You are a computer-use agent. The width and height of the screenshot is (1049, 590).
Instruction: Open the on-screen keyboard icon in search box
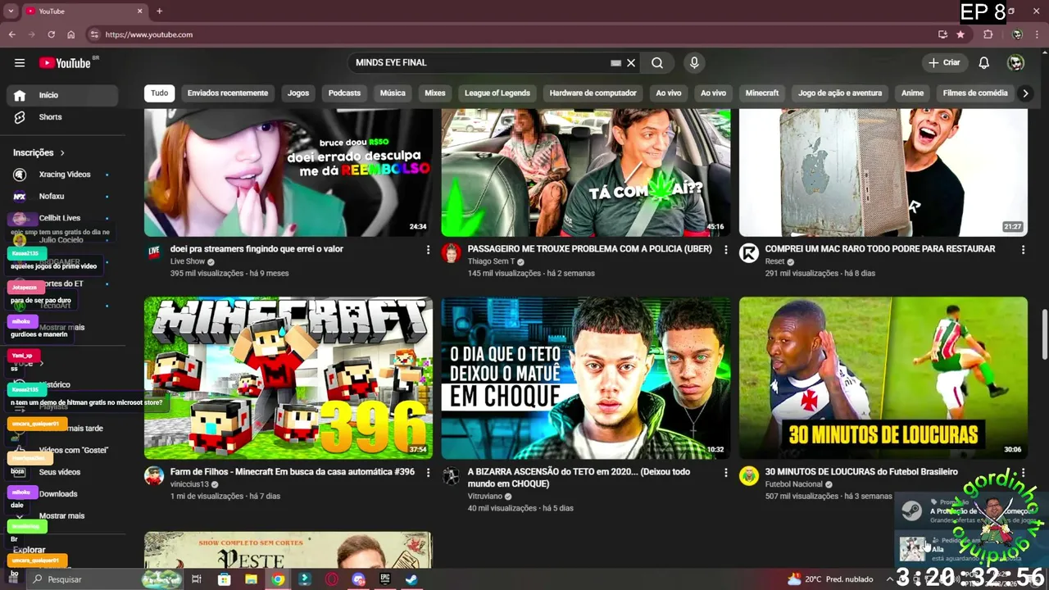616,63
